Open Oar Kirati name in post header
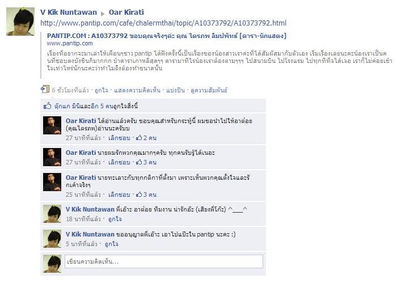Image resolution: width=401 pixels, height=283 pixels. pos(126,12)
